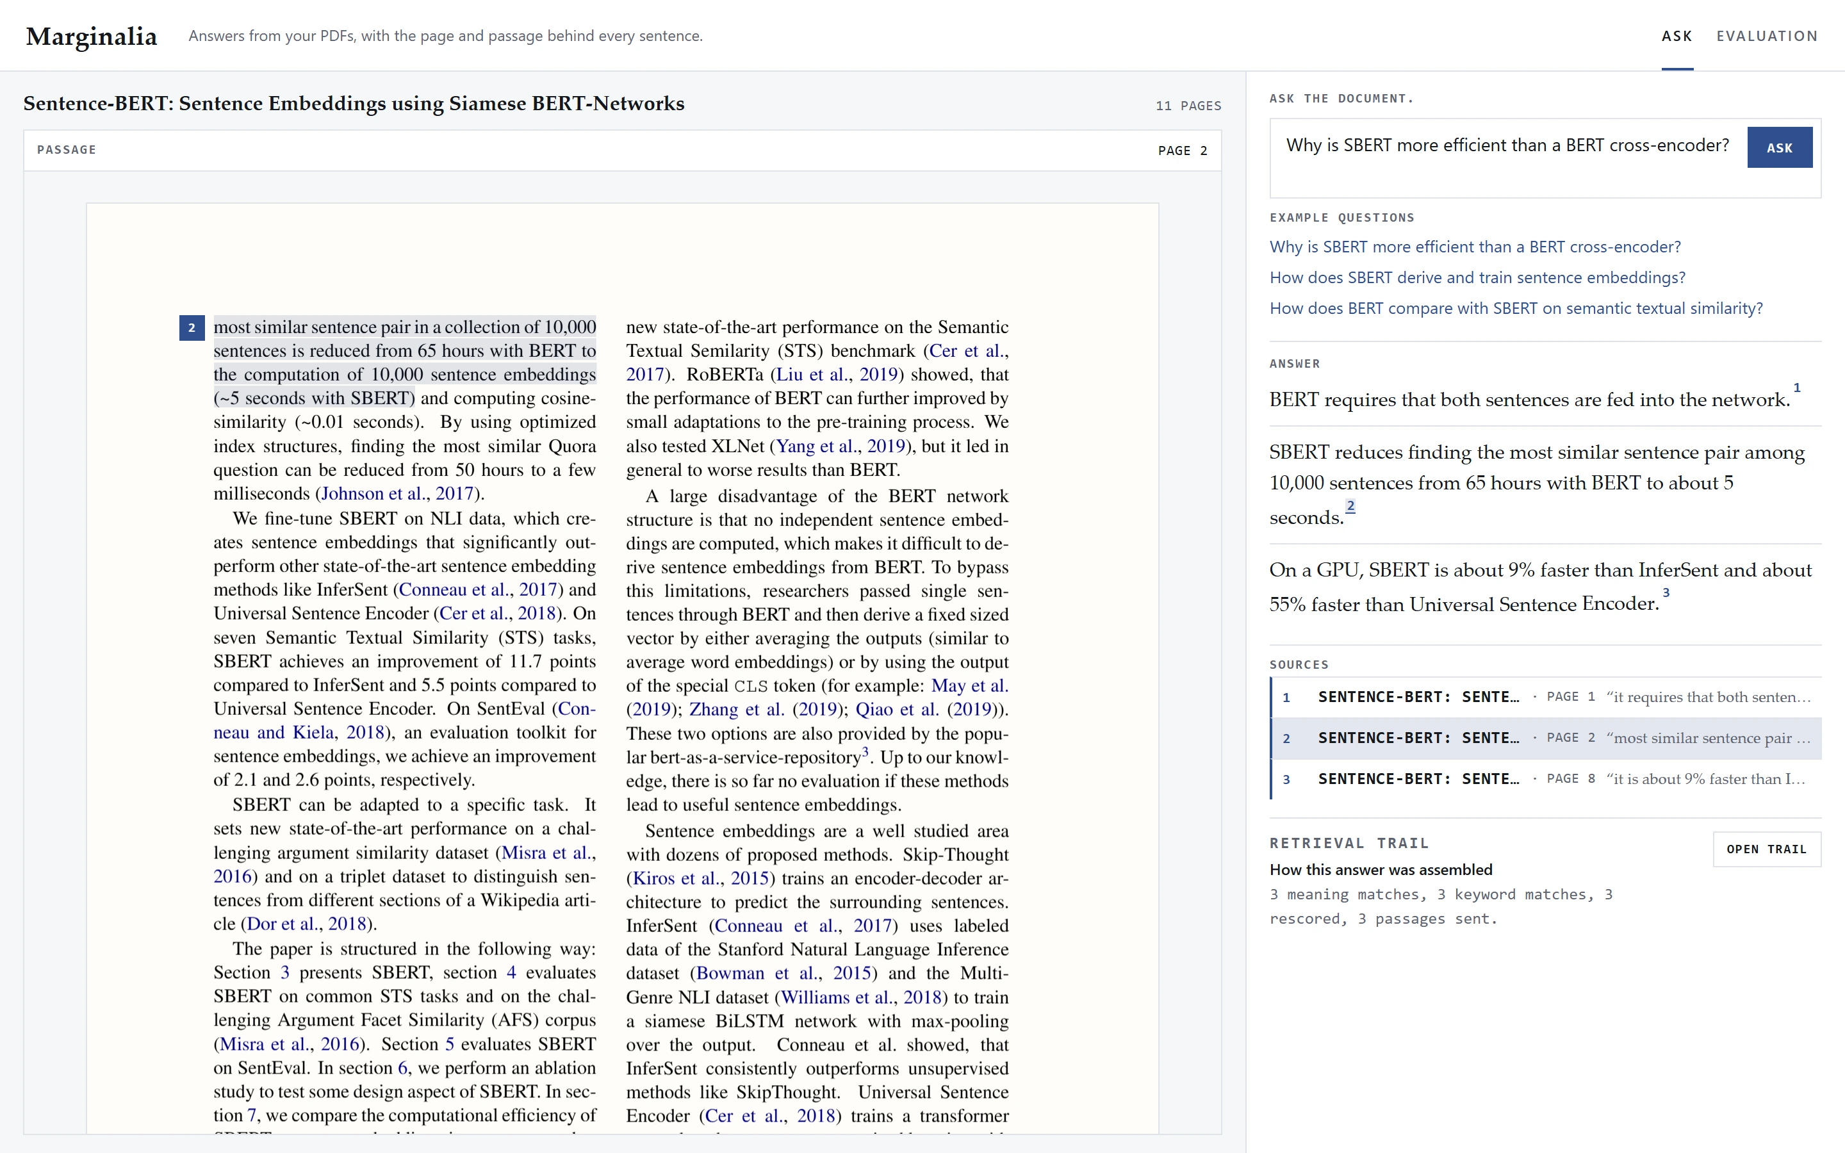Follow the Dor et al., 2018 citation
The width and height of the screenshot is (1845, 1153).
307,924
